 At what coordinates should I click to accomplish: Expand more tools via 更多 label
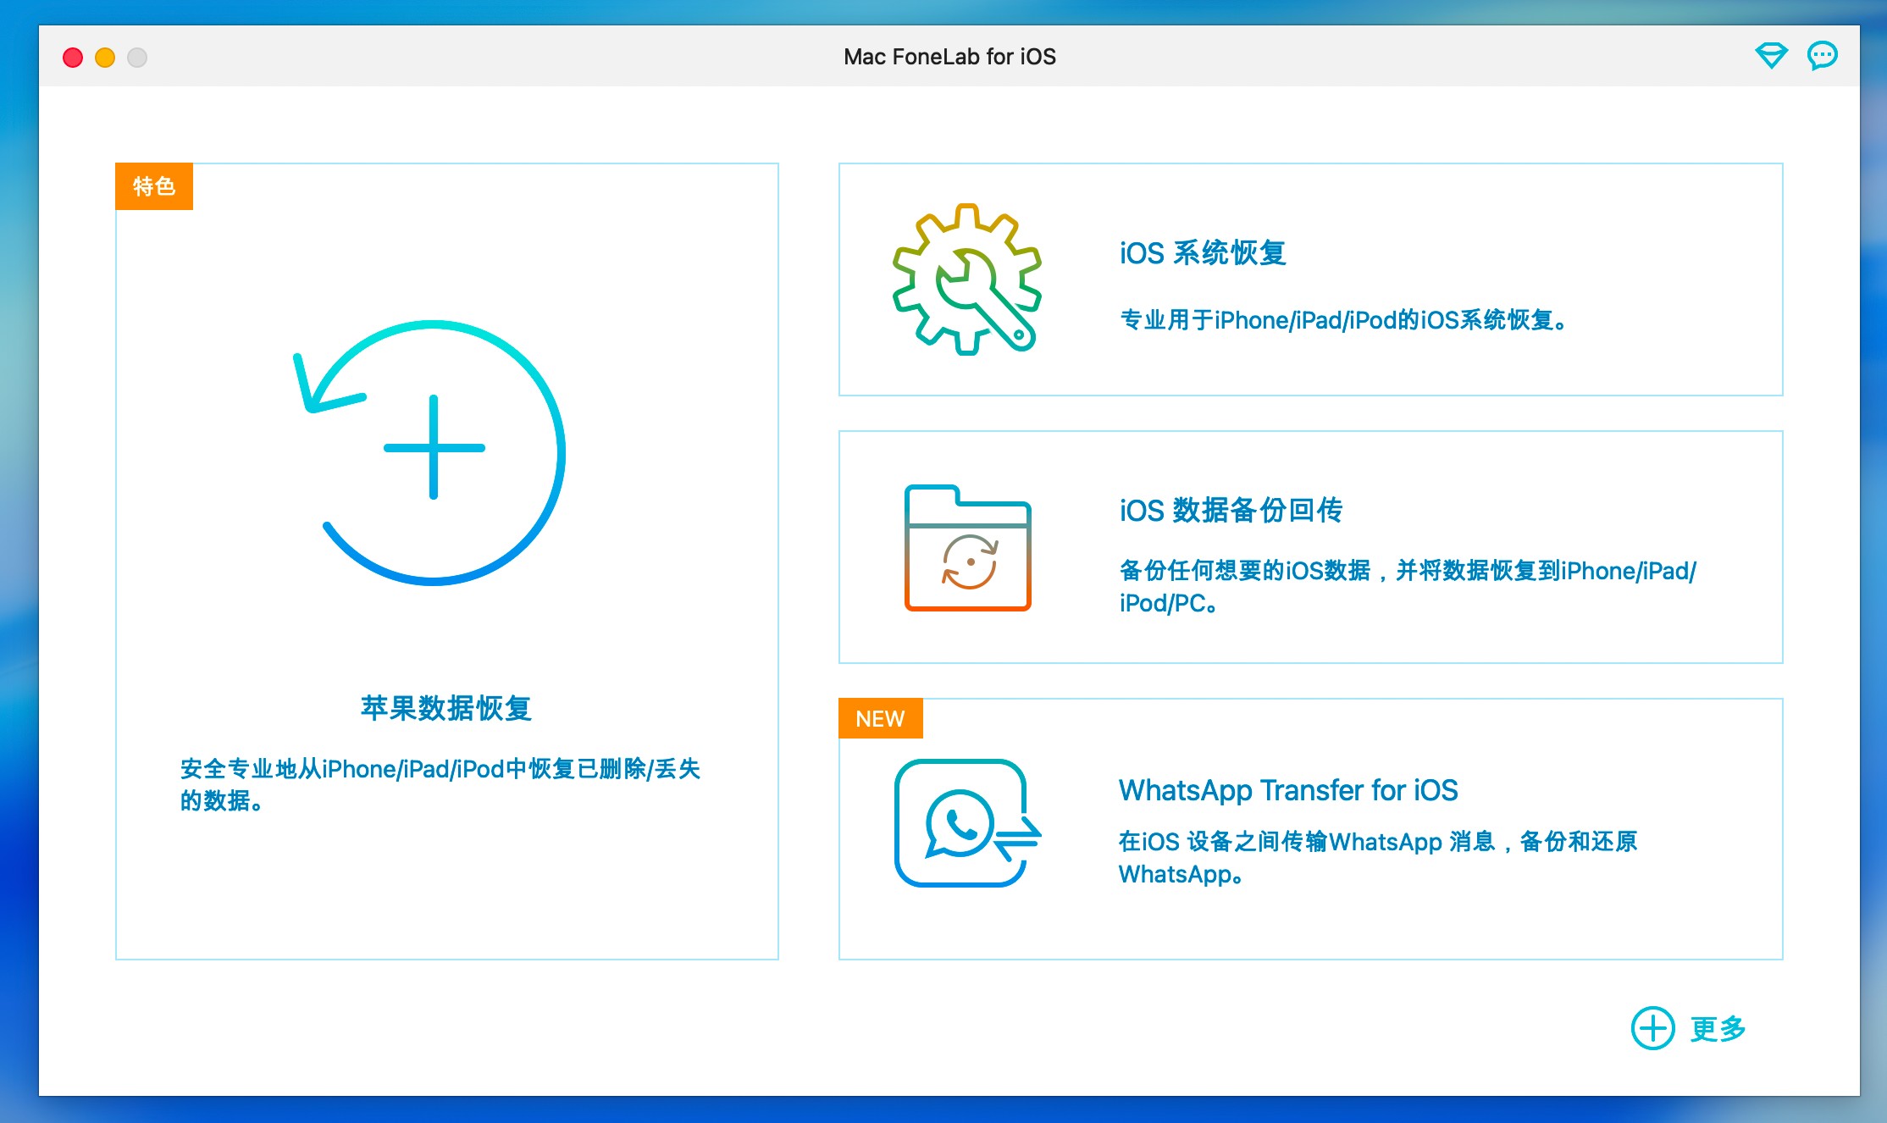click(1718, 1028)
